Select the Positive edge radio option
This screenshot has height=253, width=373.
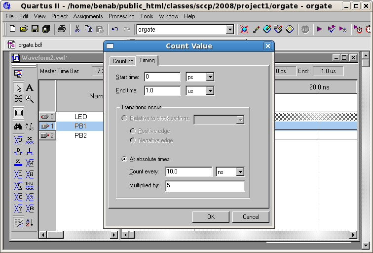[133, 131]
